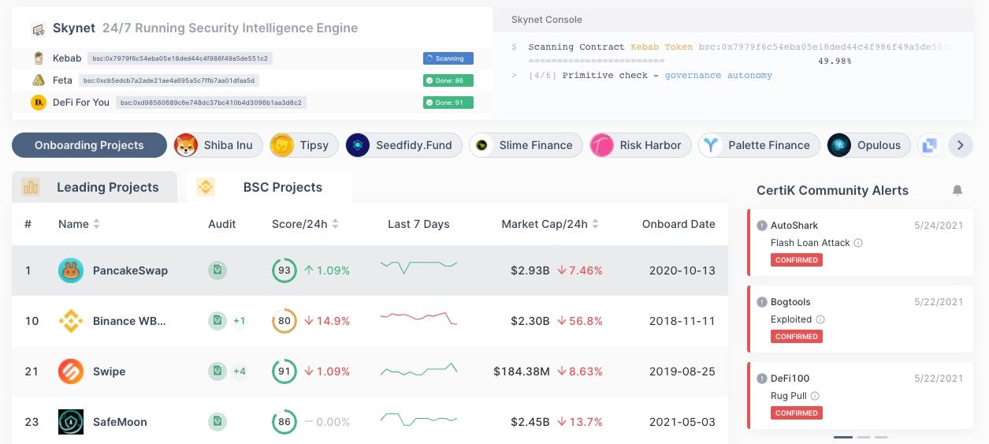
Task: Open the Slime Finance project chip
Action: (526, 145)
